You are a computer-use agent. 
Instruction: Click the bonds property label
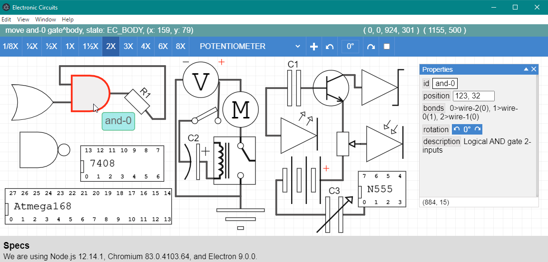433,108
